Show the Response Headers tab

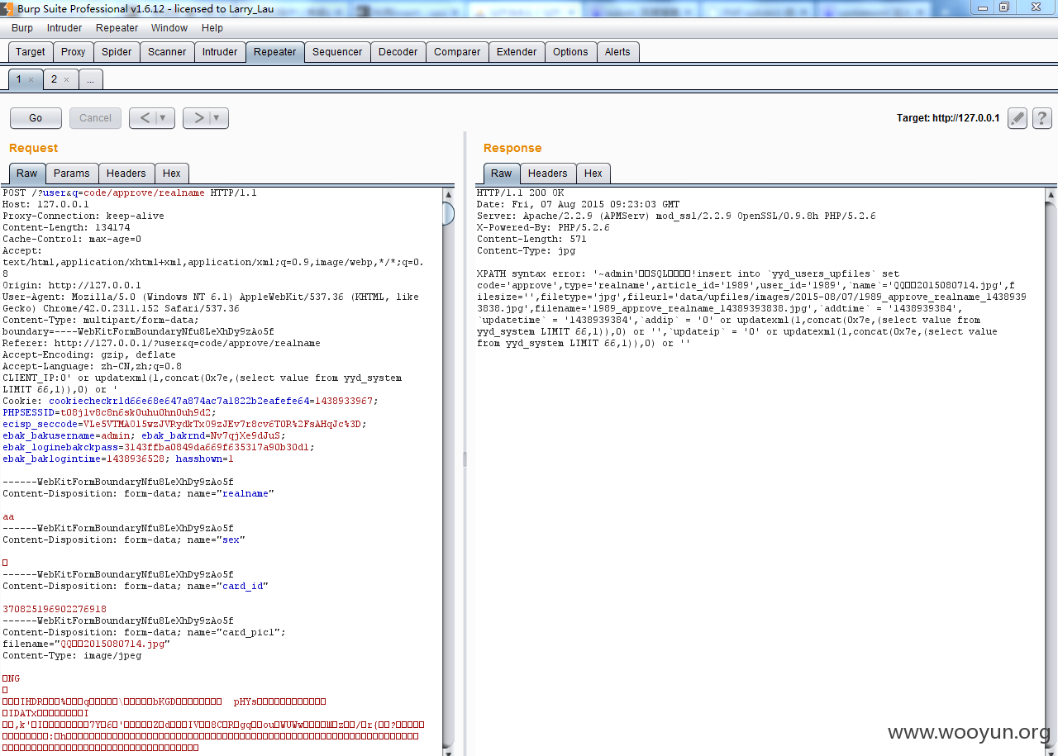point(548,174)
